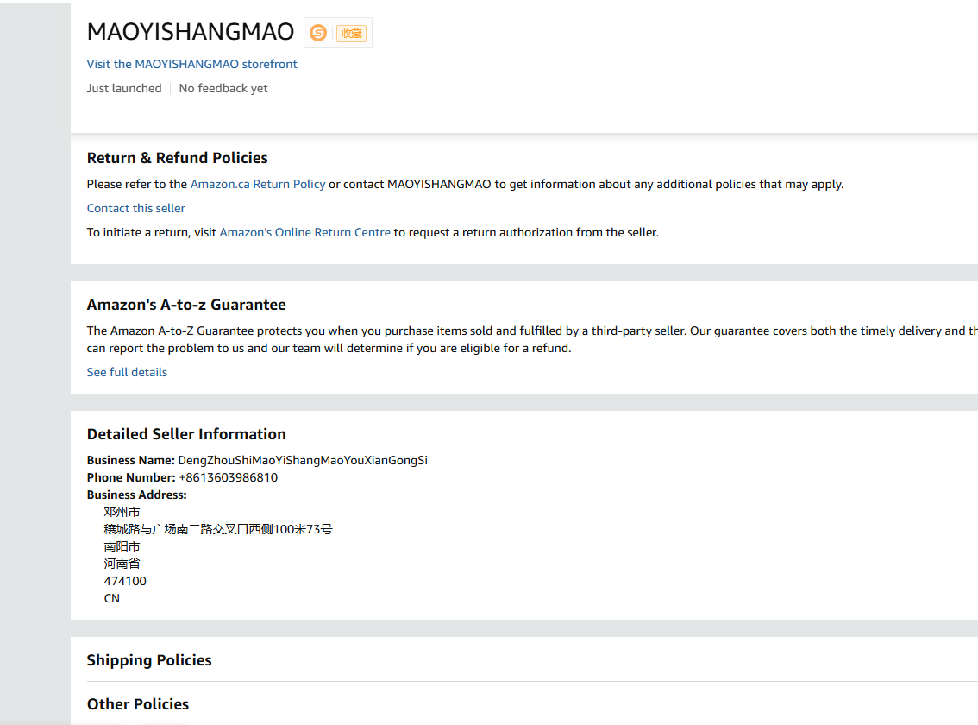Click the No feedback yet text
This screenshot has width=978, height=725.
point(223,88)
